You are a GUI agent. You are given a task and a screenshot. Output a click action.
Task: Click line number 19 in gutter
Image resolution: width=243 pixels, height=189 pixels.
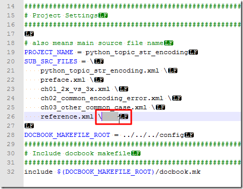tap(11, 52)
